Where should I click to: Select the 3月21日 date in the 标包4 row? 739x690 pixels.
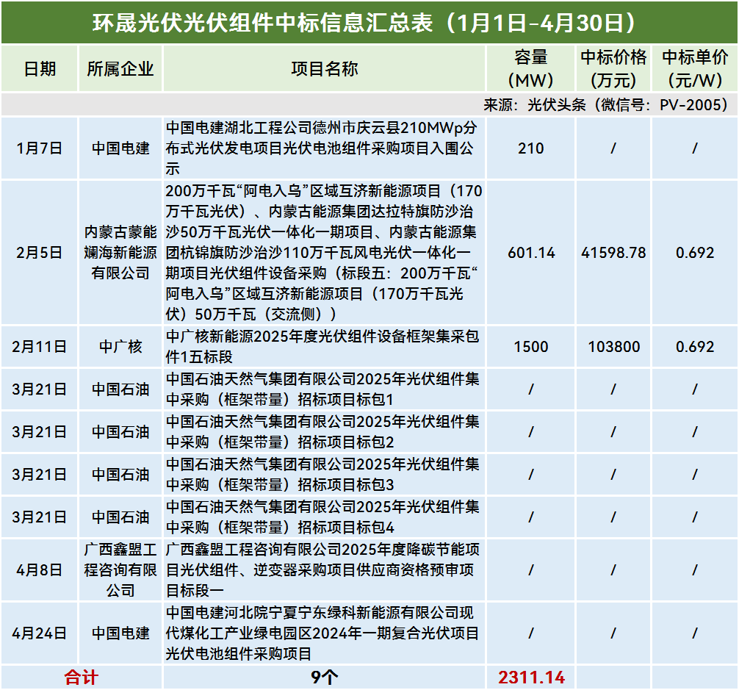click(39, 517)
